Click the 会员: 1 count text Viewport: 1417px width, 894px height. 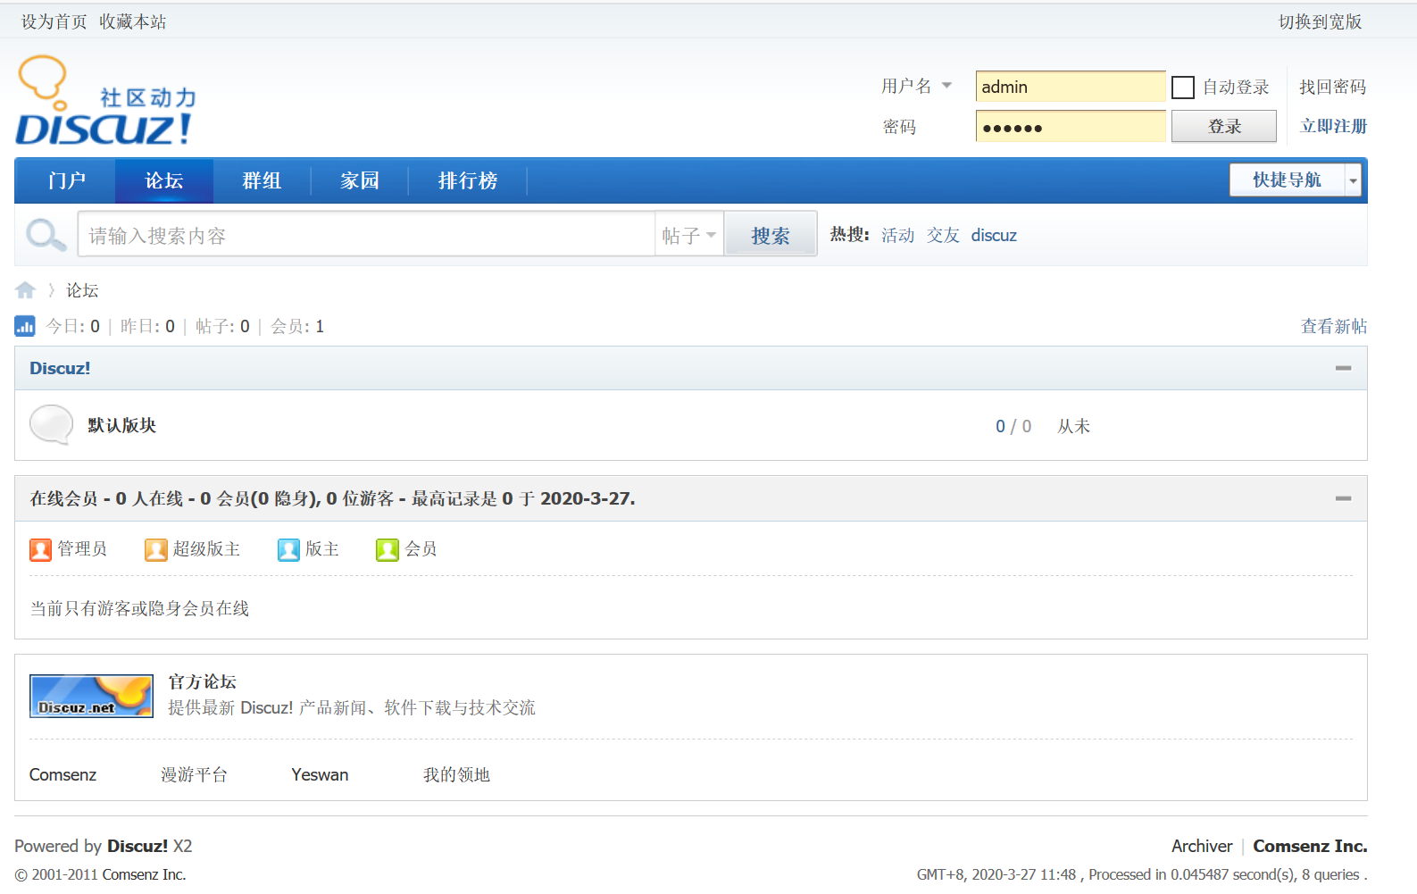click(297, 326)
